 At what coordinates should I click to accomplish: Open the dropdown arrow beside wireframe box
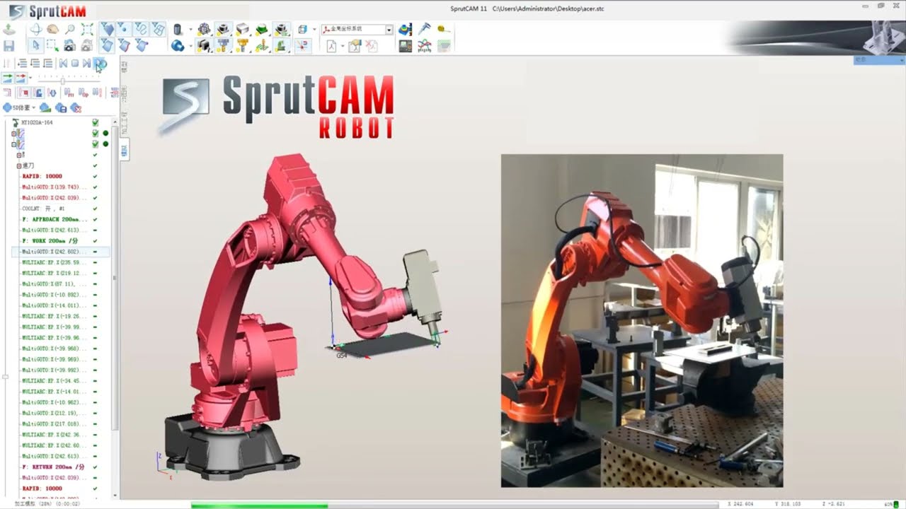click(314, 29)
